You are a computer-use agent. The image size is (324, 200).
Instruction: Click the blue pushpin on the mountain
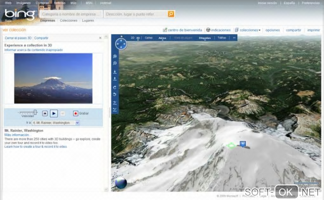point(243,144)
